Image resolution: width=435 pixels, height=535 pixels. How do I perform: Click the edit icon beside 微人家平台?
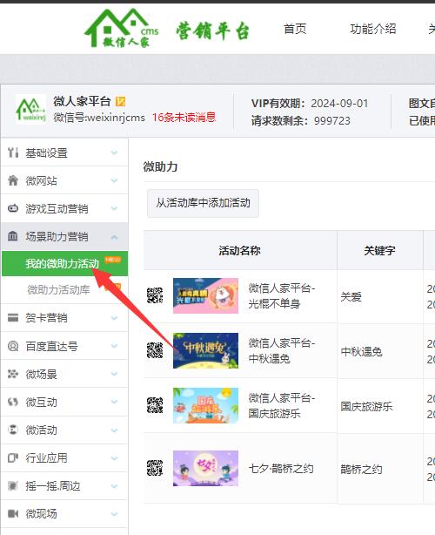(x=120, y=101)
